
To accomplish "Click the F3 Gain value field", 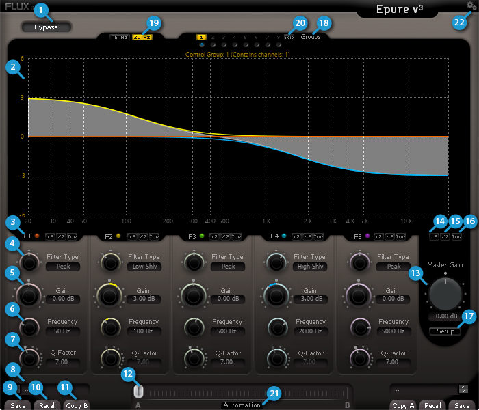I will [226, 299].
